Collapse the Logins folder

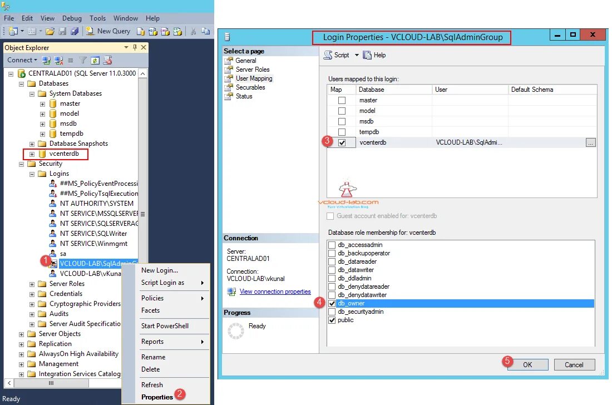click(32, 173)
